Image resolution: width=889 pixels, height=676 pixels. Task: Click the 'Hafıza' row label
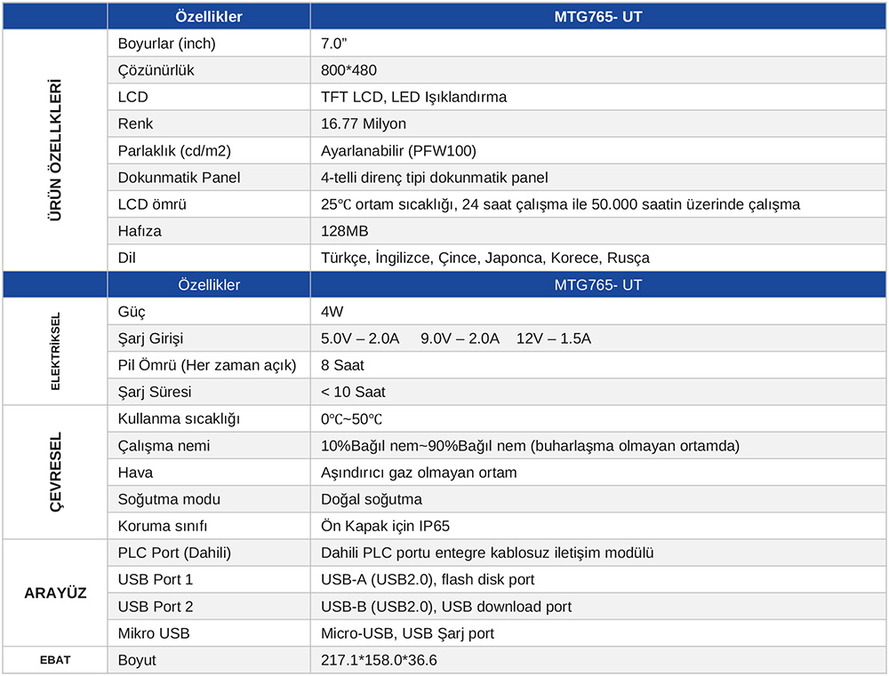pyautogui.click(x=140, y=231)
